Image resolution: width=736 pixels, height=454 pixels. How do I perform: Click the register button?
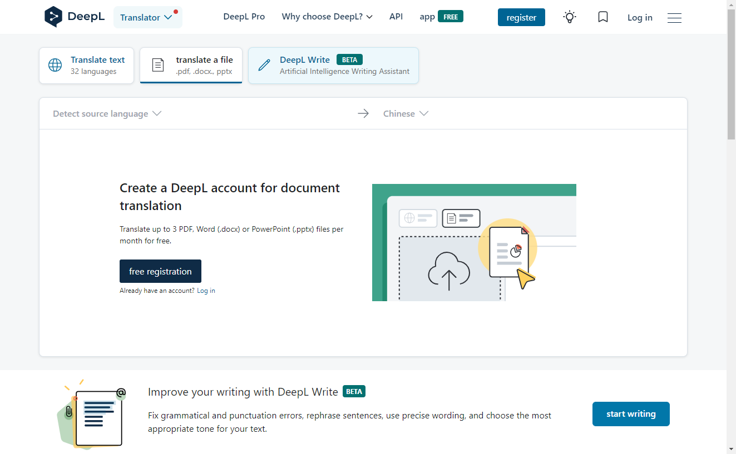(x=521, y=17)
